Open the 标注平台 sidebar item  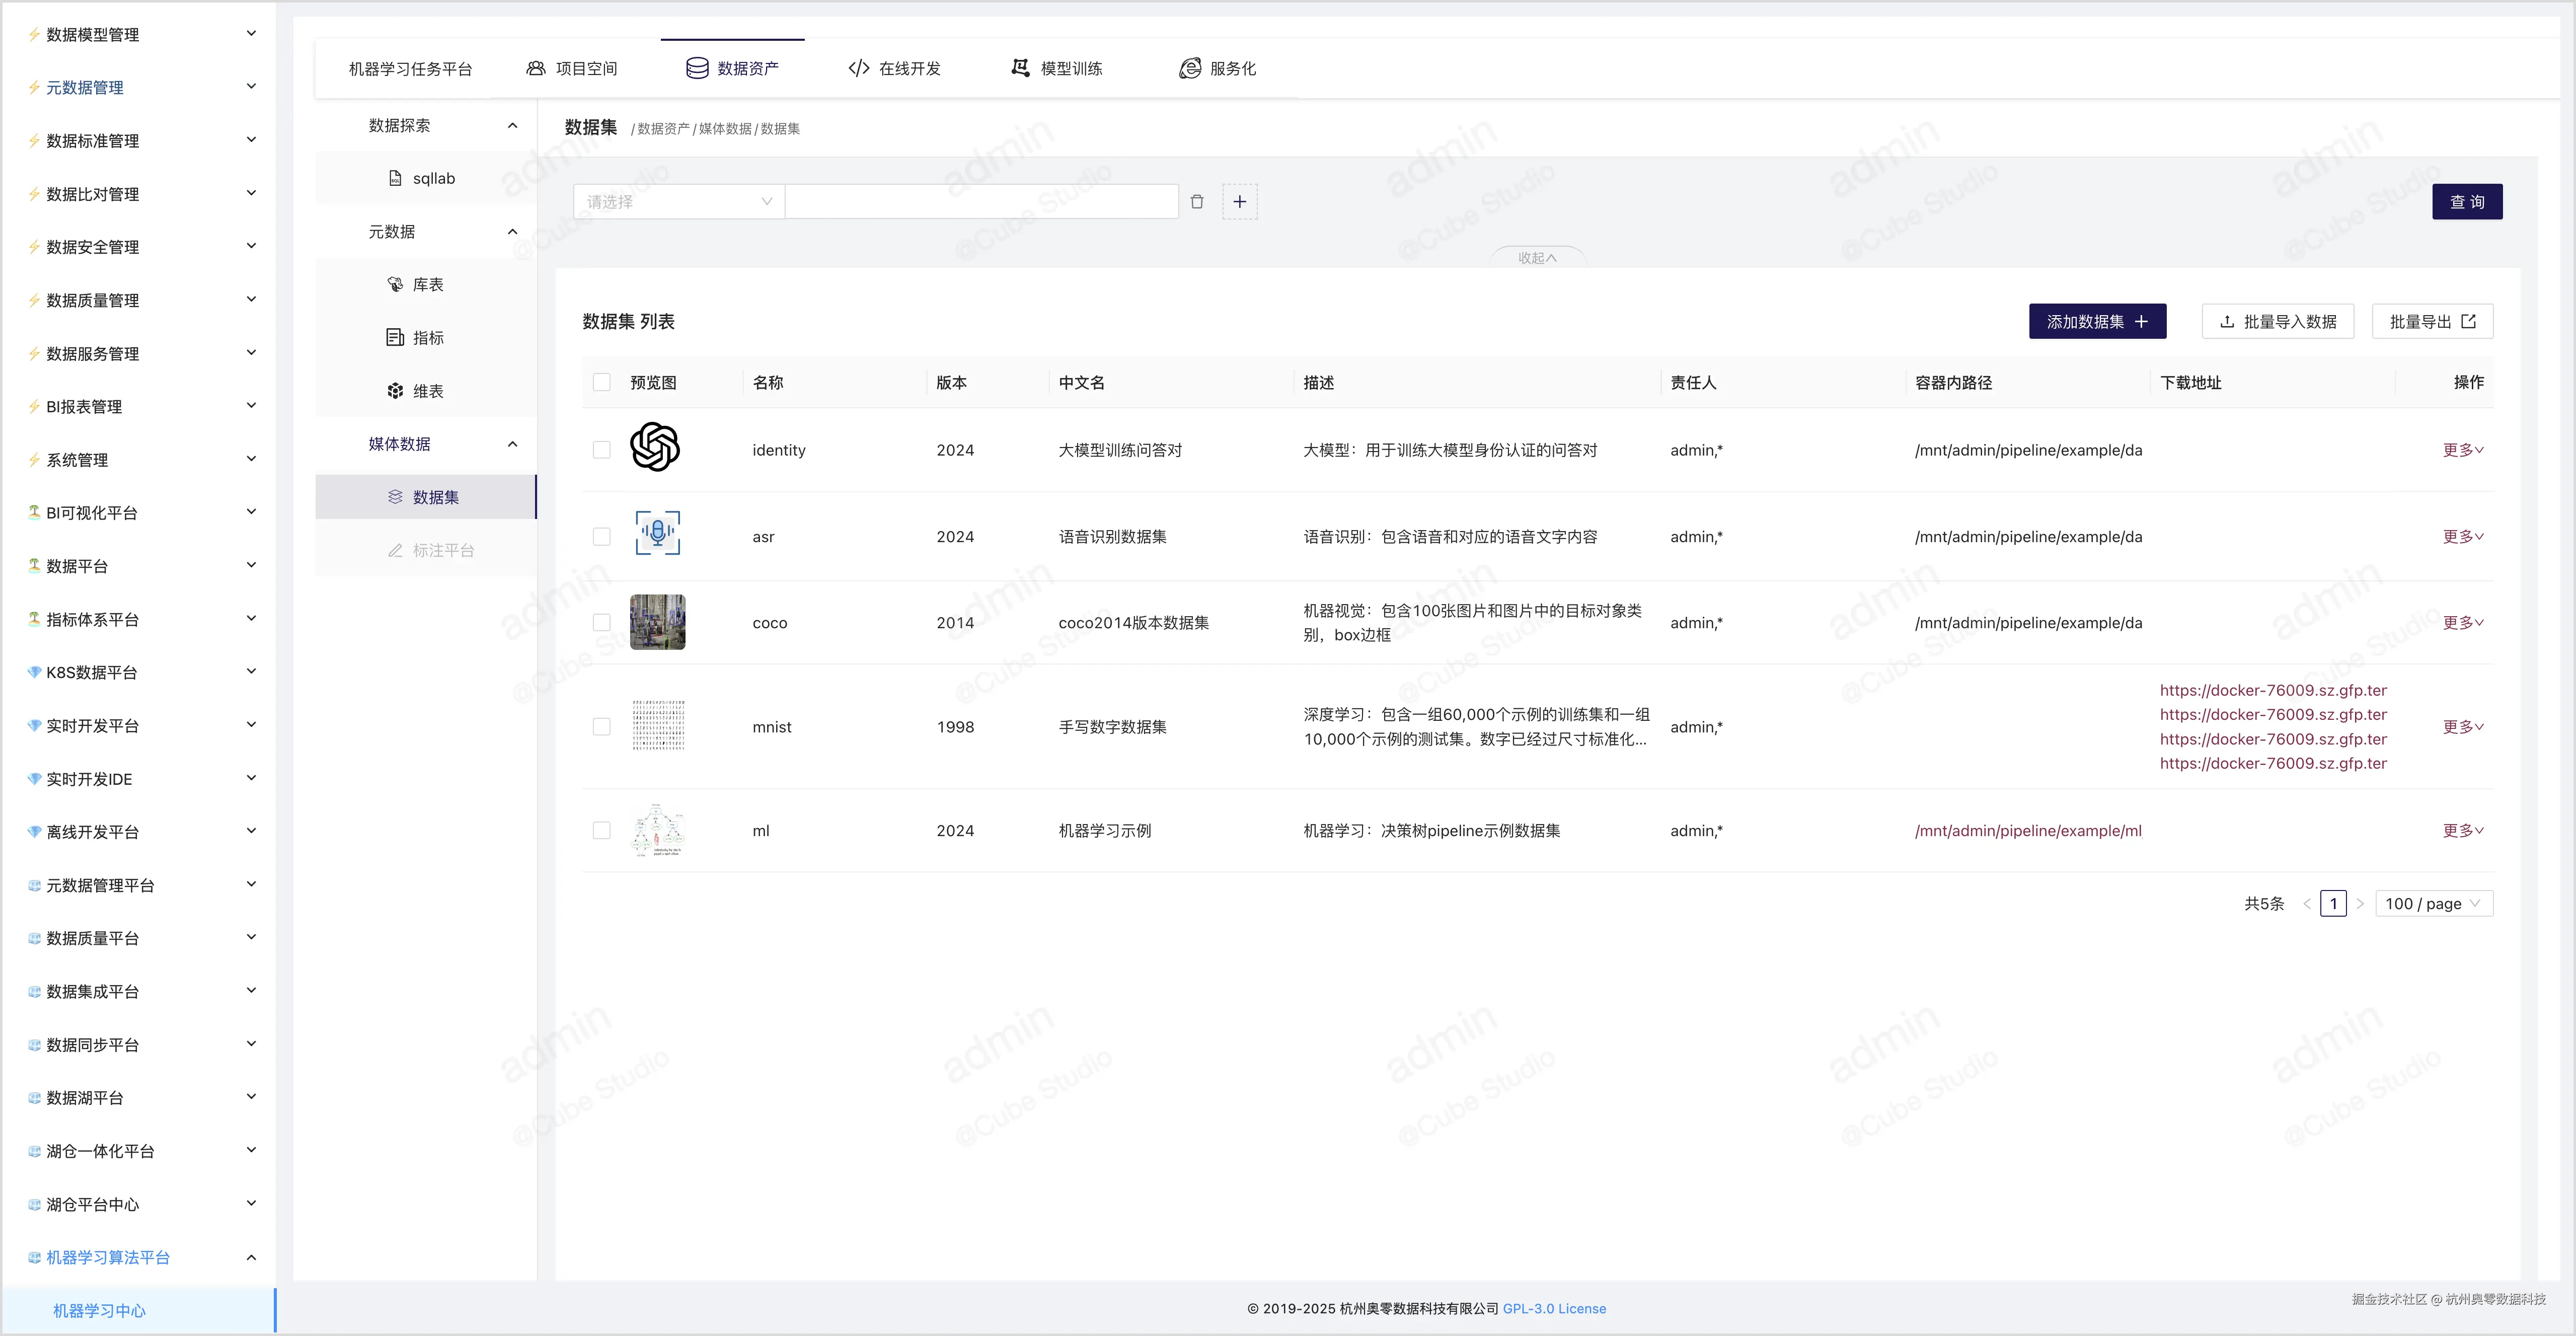click(443, 551)
